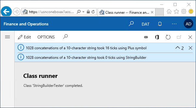This screenshot has height=108, width=196.
Task: Dismiss the info messages bar
Action: point(190,48)
